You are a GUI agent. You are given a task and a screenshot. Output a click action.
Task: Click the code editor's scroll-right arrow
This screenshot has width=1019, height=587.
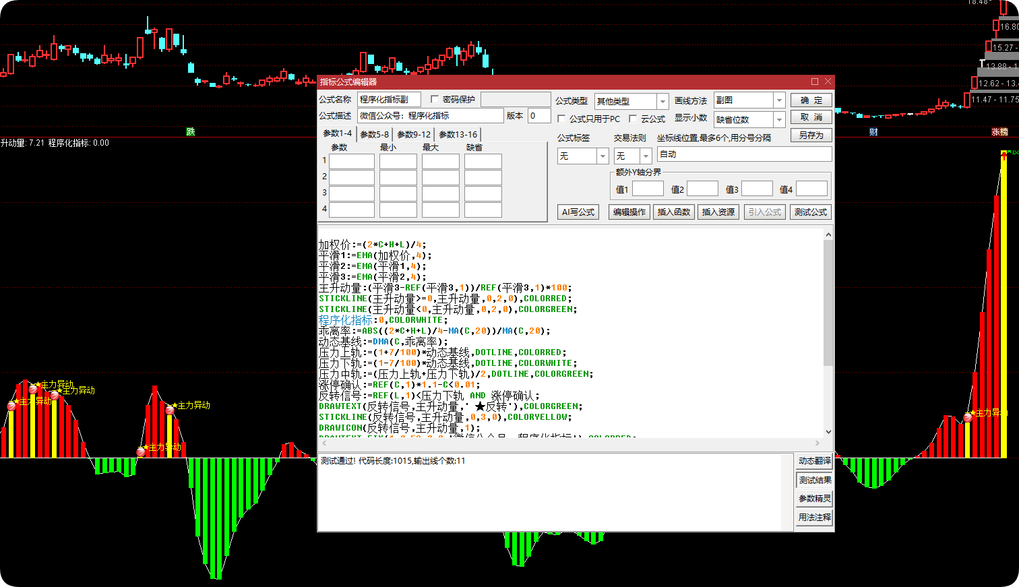click(x=817, y=443)
